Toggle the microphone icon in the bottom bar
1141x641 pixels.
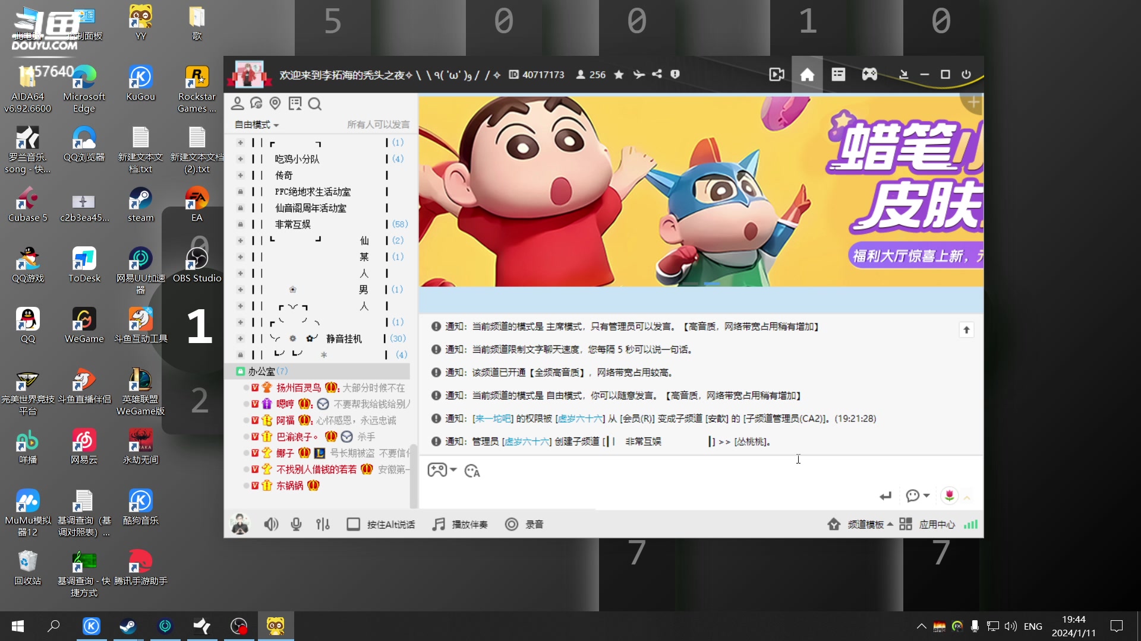click(x=295, y=524)
